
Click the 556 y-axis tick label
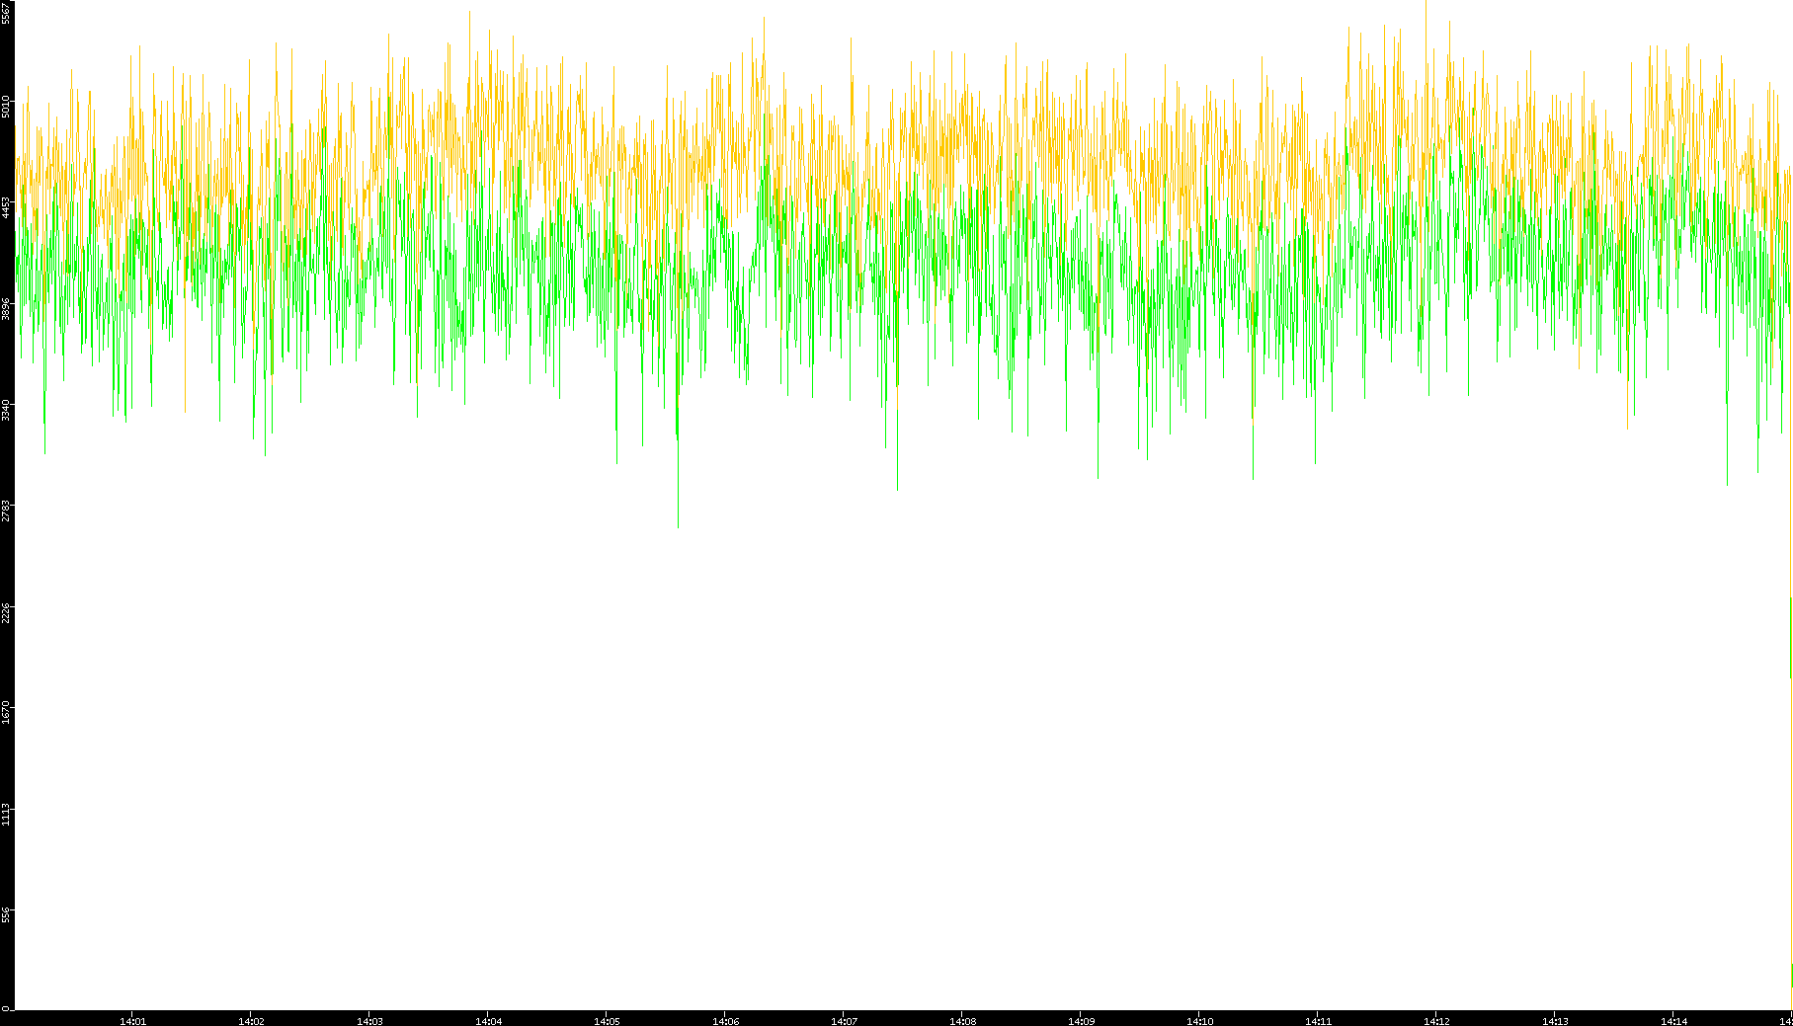[x=6, y=915]
